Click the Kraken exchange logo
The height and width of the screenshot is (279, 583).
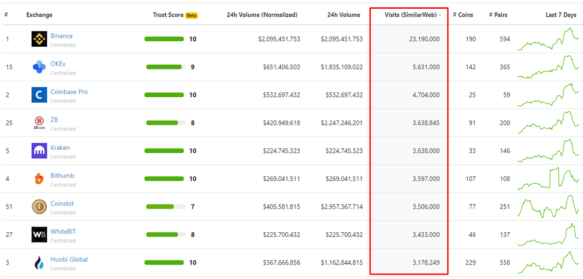[x=39, y=151]
